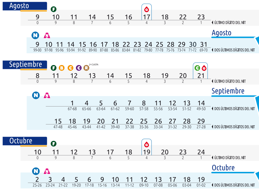Select date 31 with NIT digits 69-70
The image size is (259, 191).
coord(204,45)
